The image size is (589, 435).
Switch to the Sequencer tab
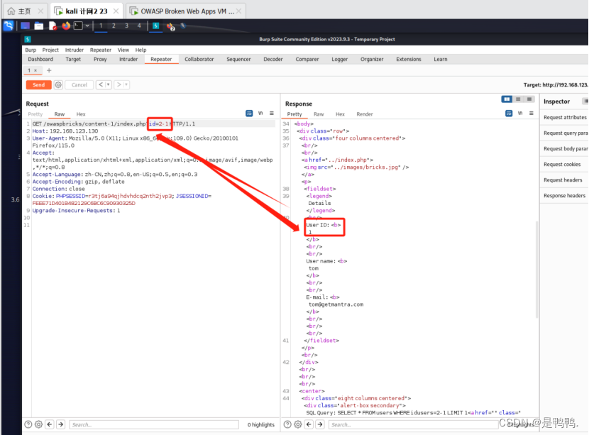(x=238, y=60)
